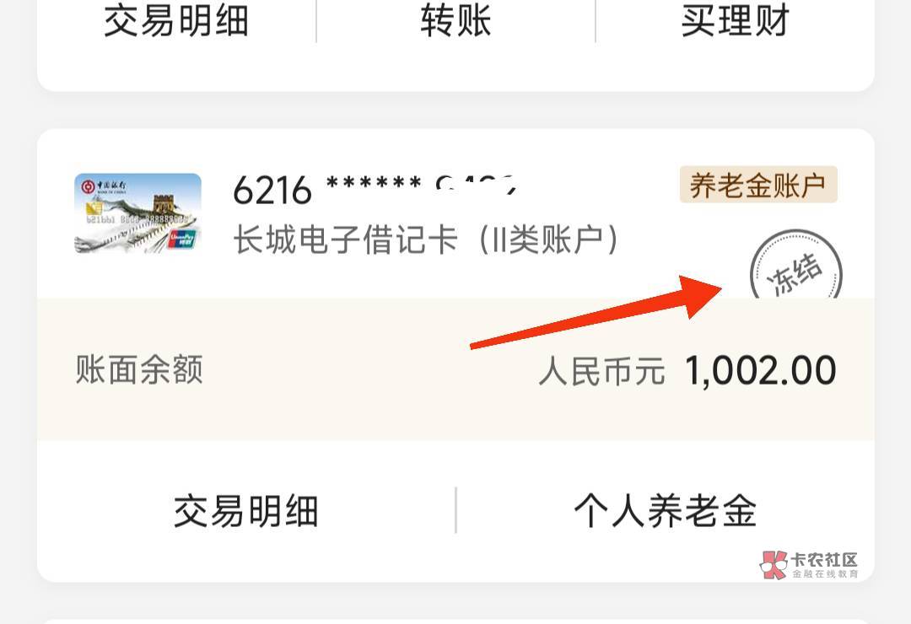Image resolution: width=911 pixels, height=624 pixels.
Task: Open the 买理财 wealth products option
Action: coord(735,21)
